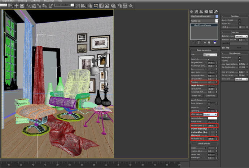Open the Customize menu
The width and height of the screenshot is (249, 168).
point(35,1)
